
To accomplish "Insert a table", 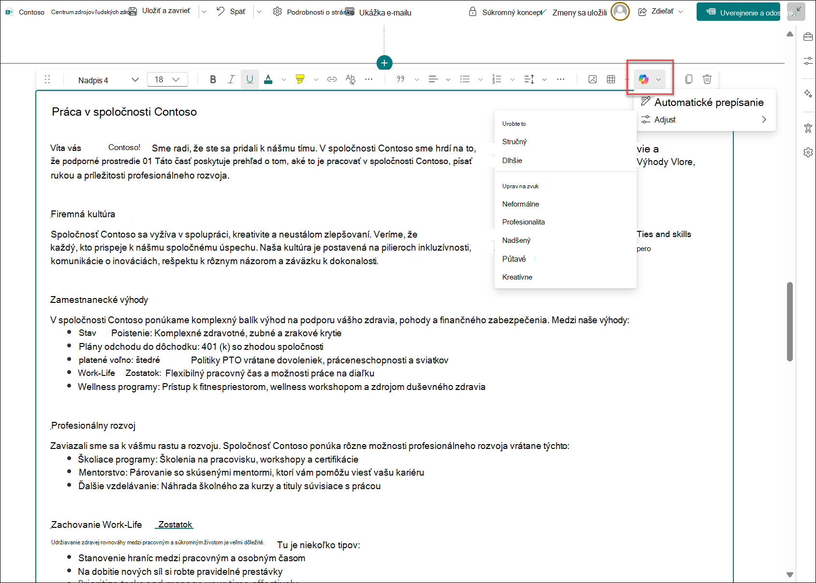I will tap(611, 79).
